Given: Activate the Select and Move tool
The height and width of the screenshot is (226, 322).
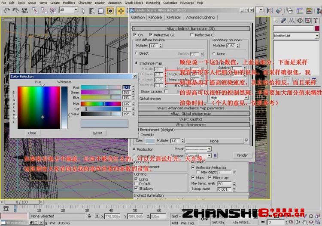Looking at the screenshot, I should click(x=121, y=11).
